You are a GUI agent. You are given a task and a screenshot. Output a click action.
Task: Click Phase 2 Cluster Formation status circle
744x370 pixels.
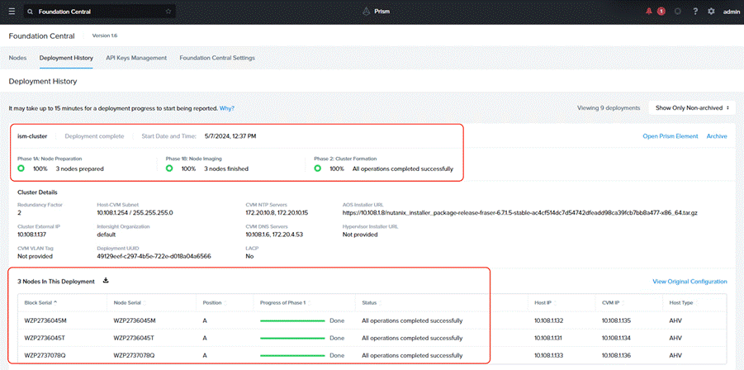(317, 168)
